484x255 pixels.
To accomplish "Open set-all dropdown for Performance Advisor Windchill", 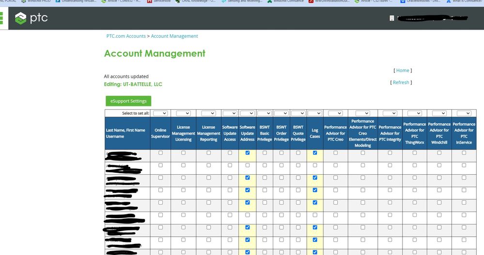I will coord(439,113).
